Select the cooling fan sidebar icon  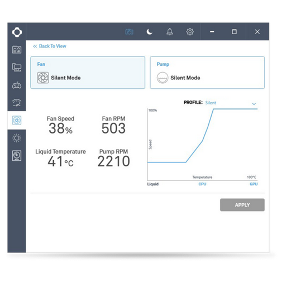coord(17,120)
